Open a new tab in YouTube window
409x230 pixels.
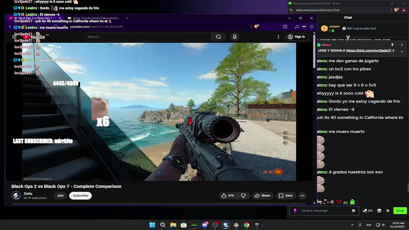click(x=127, y=18)
